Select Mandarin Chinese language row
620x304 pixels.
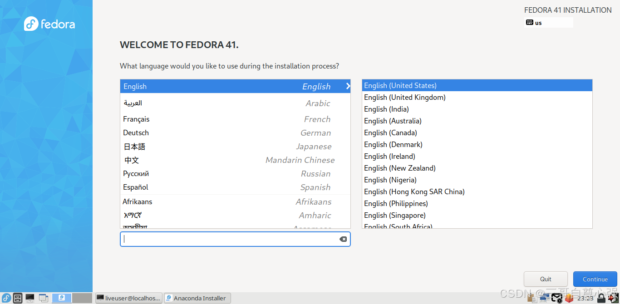235,160
